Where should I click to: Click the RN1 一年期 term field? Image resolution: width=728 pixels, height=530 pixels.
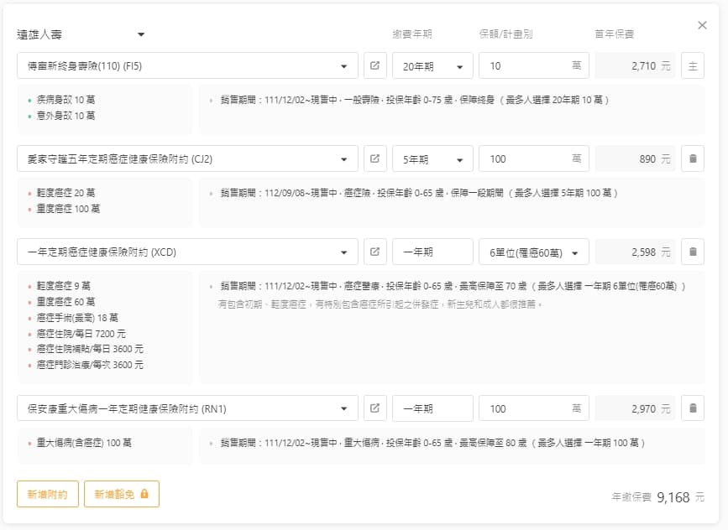click(432, 408)
